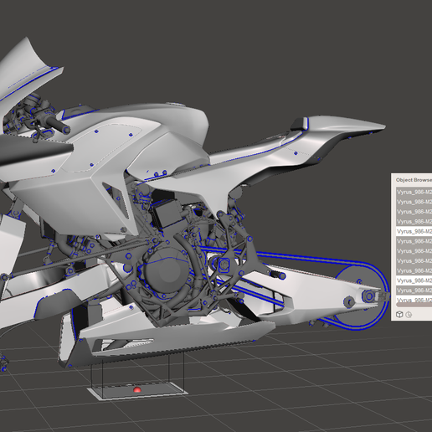Click the Object Browser panel title
This screenshot has height=432, width=432.
tap(414, 180)
